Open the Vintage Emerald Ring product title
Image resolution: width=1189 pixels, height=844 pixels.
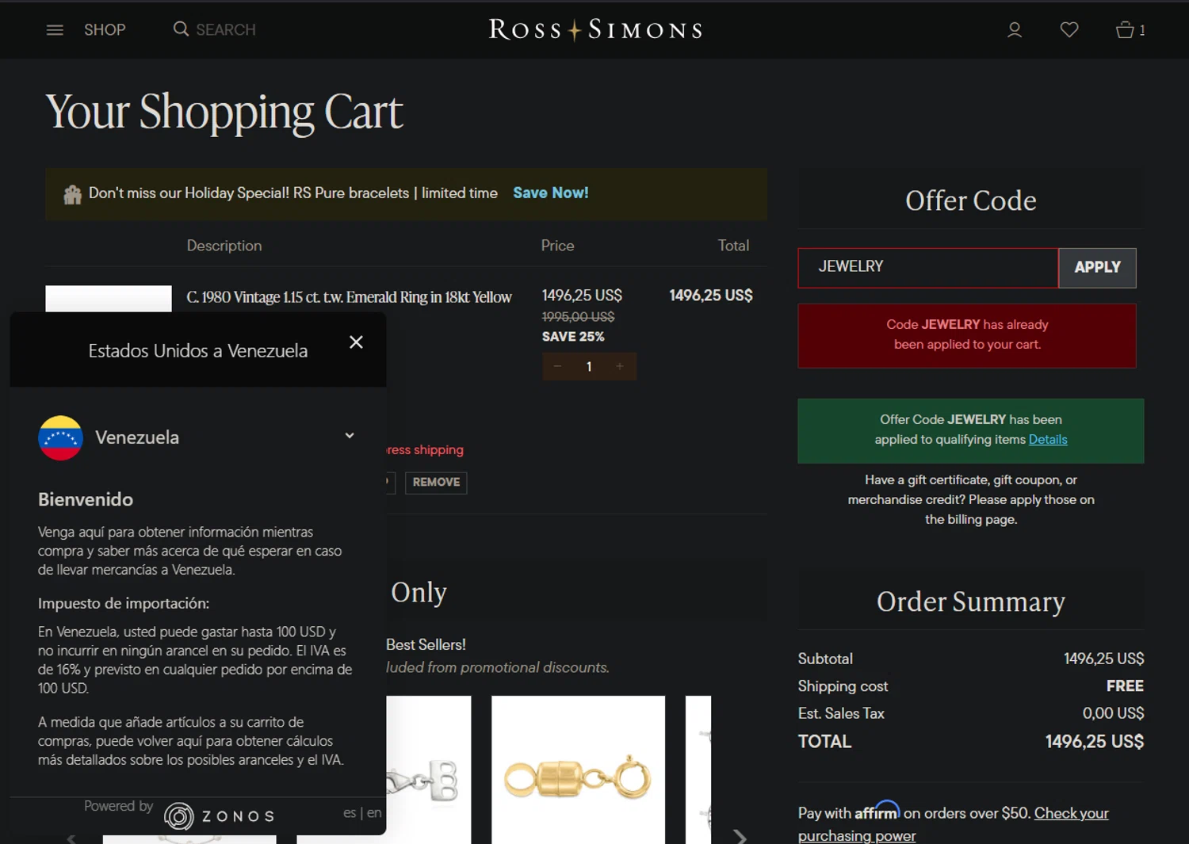point(349,297)
